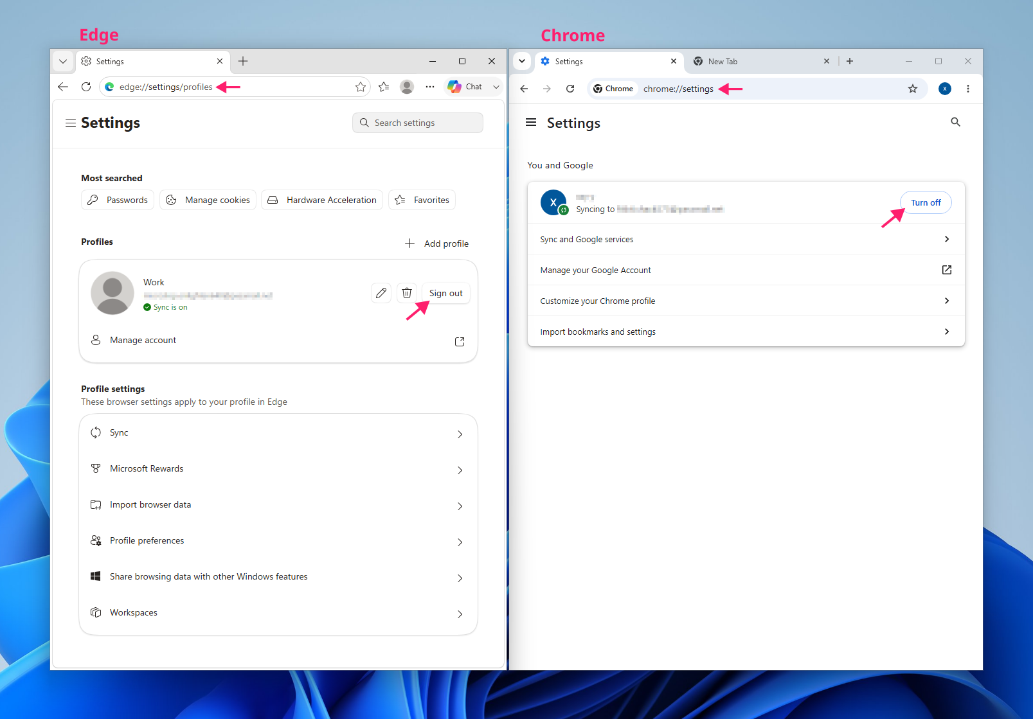Open Customize your Chrome profile
Screen dimensions: 1033x719
tap(746, 301)
